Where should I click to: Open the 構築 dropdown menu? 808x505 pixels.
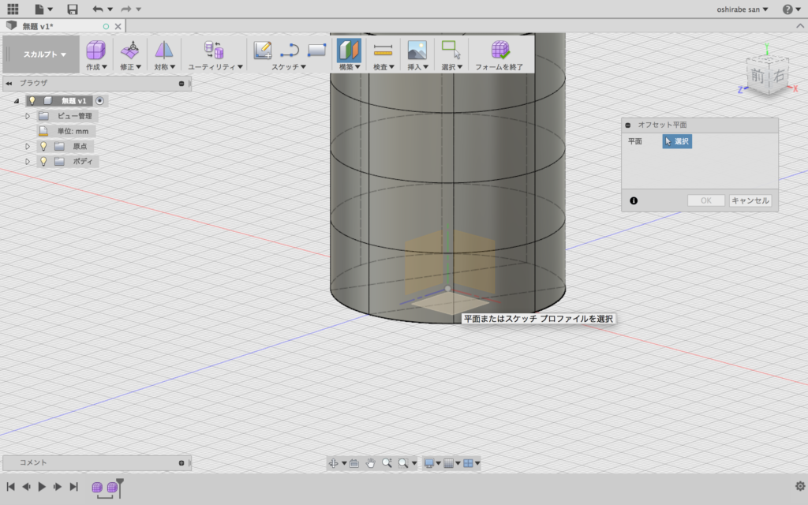tap(350, 67)
